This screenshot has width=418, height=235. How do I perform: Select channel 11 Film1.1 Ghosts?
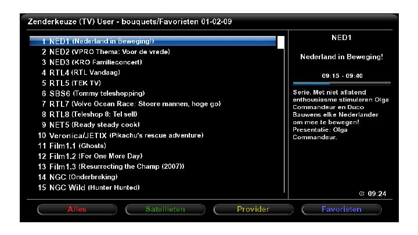153,146
